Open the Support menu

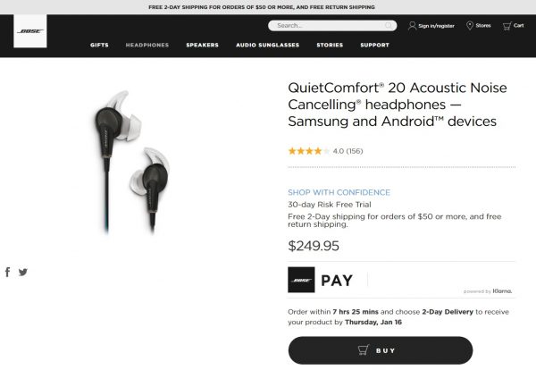point(374,44)
